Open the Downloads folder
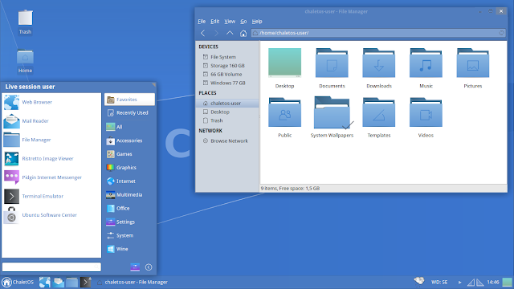Image resolution: width=514 pixels, height=289 pixels. point(378,68)
